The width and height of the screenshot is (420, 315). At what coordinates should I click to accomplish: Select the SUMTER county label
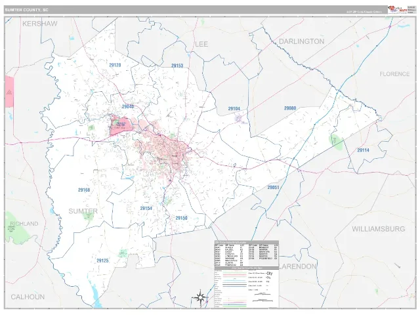pos(83,211)
